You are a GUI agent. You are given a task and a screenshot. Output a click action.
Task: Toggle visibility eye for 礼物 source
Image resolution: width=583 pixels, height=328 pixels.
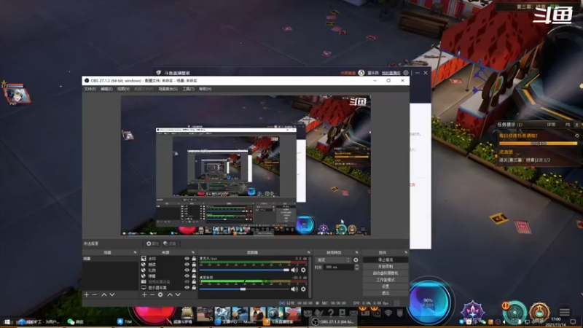point(187,270)
